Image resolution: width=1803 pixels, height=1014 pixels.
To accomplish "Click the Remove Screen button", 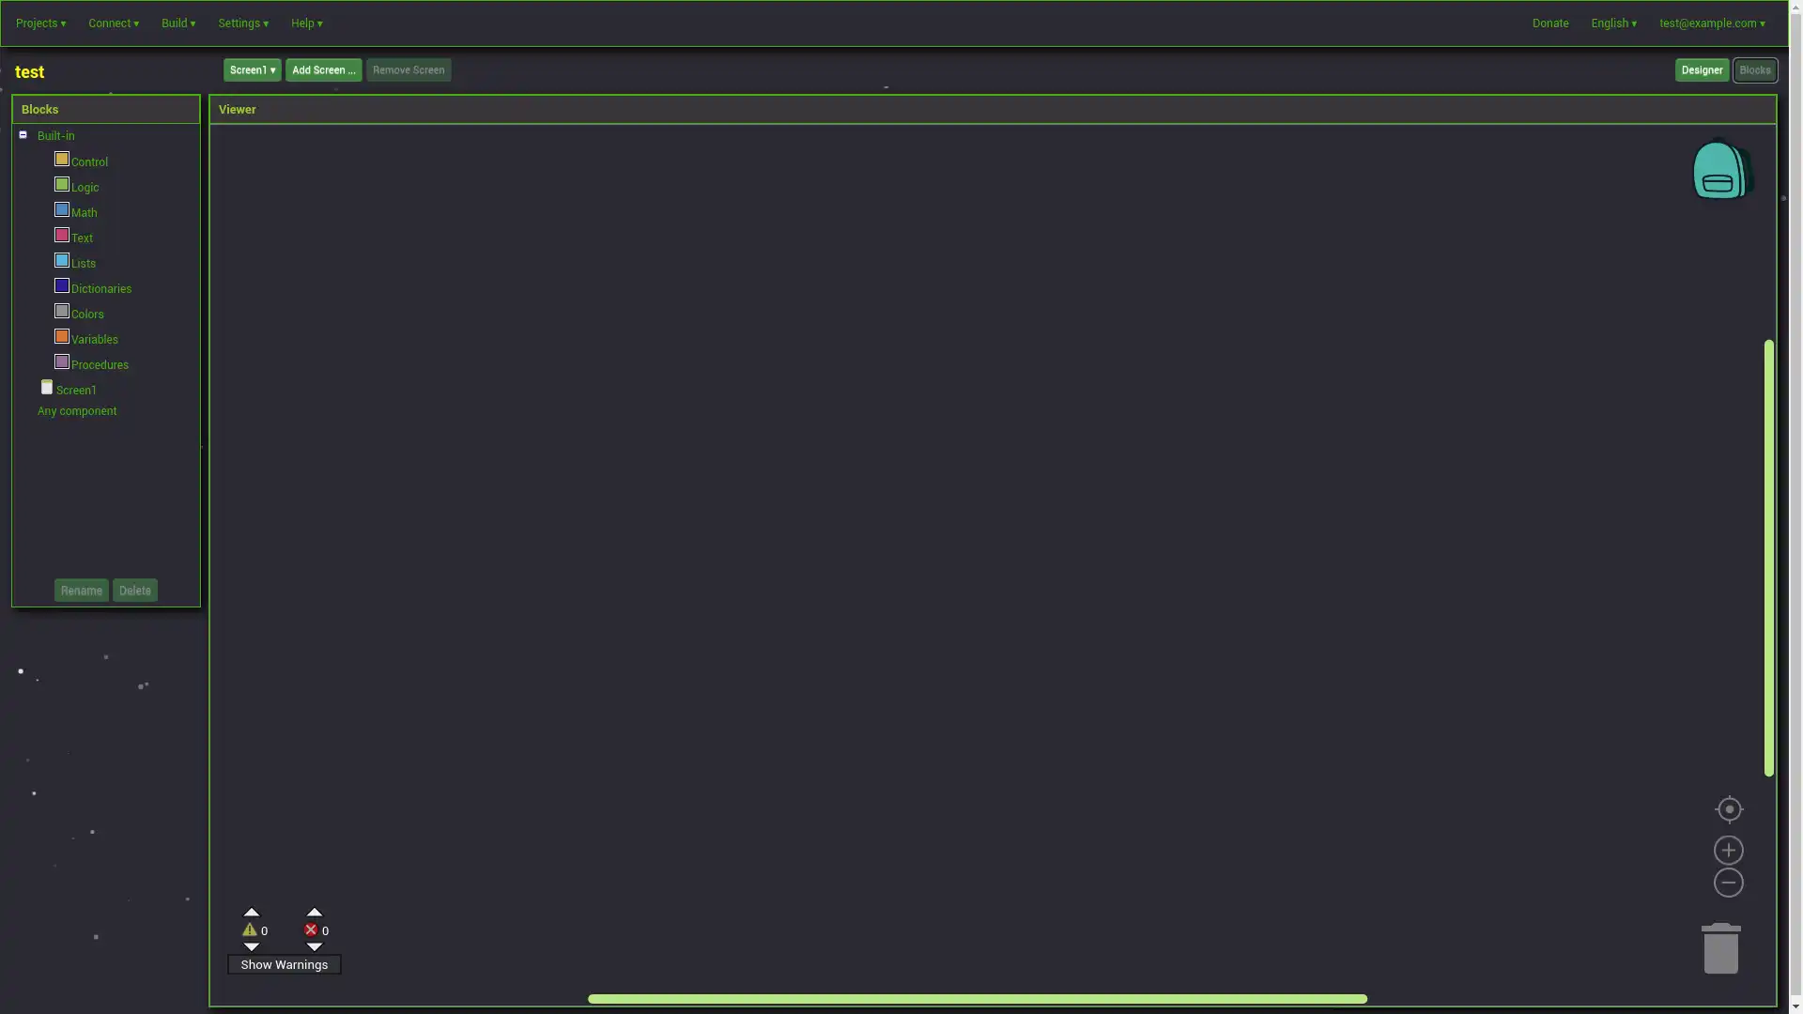I will [x=408, y=69].
